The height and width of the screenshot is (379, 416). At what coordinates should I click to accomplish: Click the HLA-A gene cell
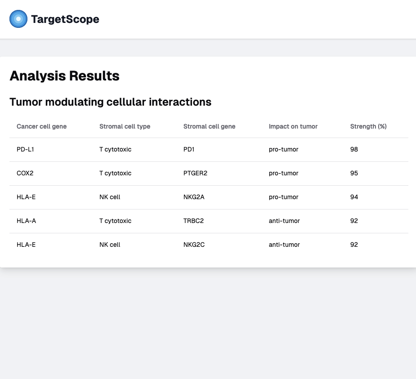click(x=26, y=221)
